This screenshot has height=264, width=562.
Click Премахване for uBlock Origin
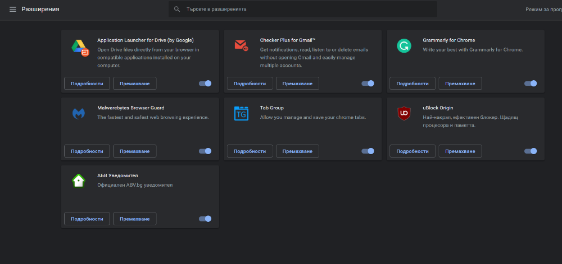460,151
